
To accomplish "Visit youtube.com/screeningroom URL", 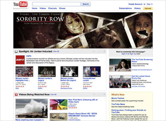I will point(142,70).
